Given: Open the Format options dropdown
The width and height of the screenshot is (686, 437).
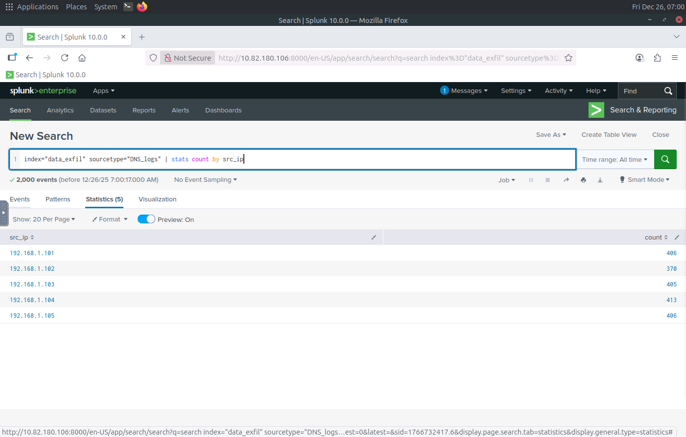Looking at the screenshot, I should (x=110, y=219).
